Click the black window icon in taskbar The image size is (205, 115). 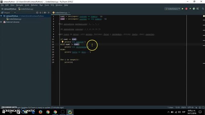[62, 112]
